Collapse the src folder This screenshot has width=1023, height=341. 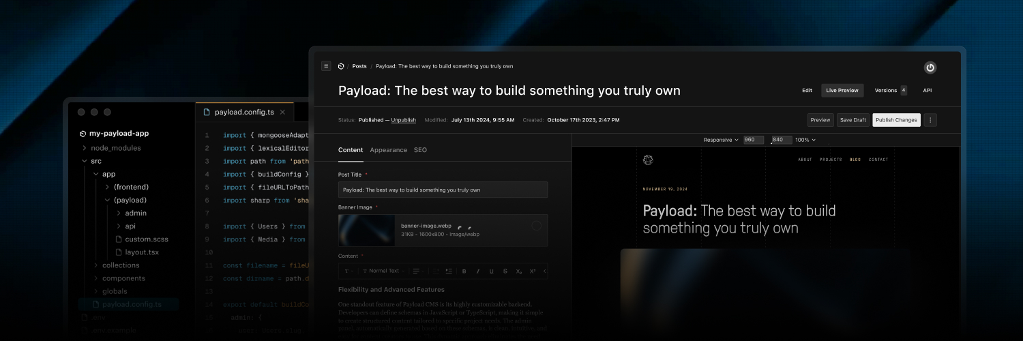pyautogui.click(x=84, y=161)
